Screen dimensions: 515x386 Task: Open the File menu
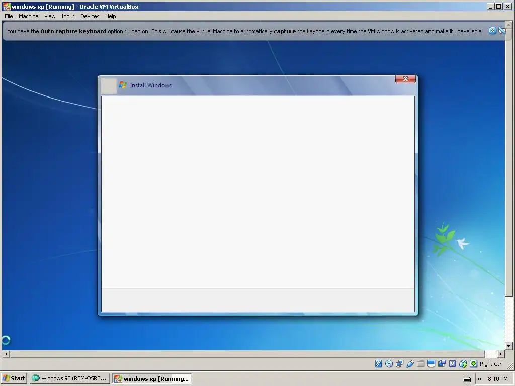tap(9, 16)
